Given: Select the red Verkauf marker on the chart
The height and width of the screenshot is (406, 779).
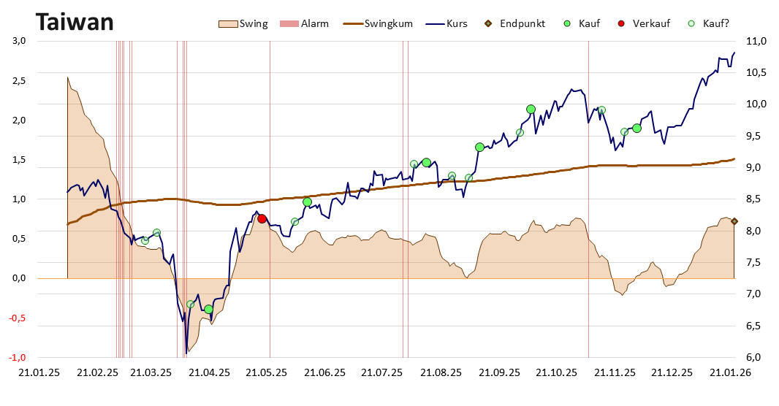Looking at the screenshot, I should pos(262,218).
